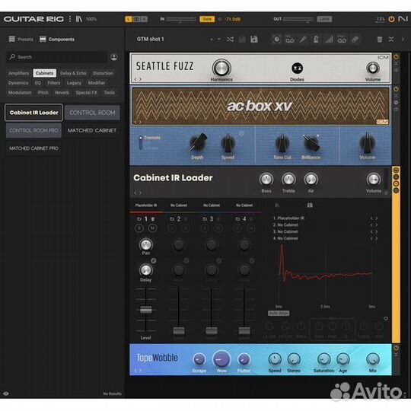
Task: Open the folder icon for IR slot 1
Action: coord(139,219)
